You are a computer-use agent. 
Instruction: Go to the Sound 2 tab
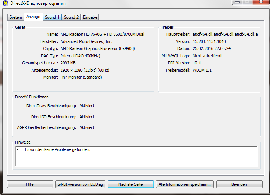coord(71,17)
